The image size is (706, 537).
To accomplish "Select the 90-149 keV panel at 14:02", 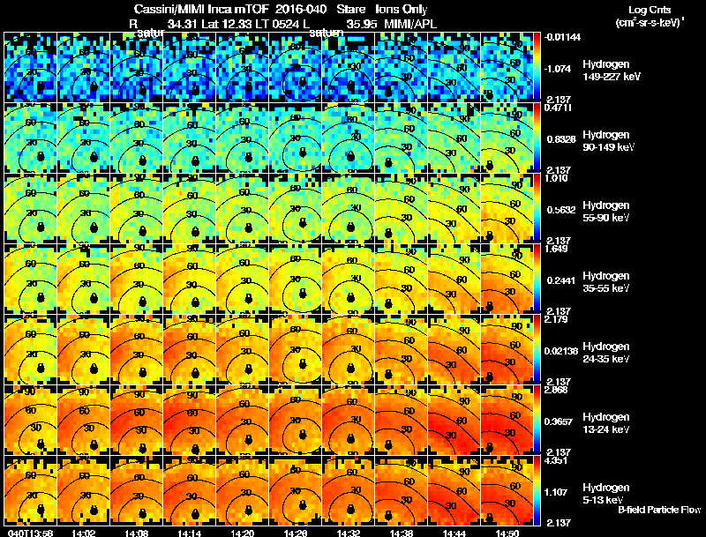I will (x=83, y=138).
